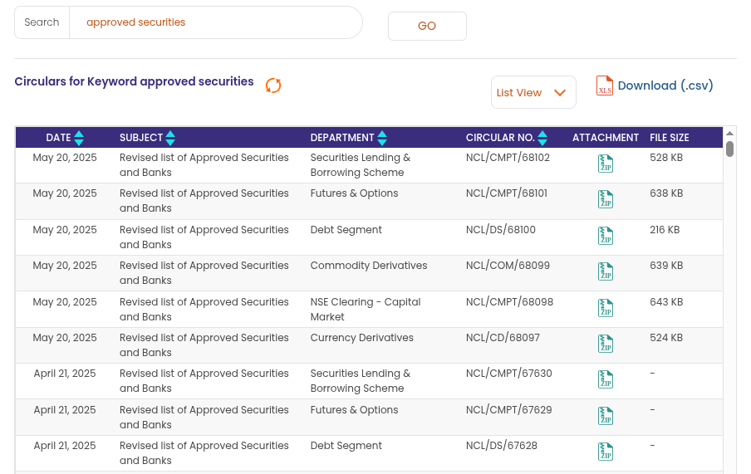
Task: Click the Circulars for Keyword approved securities heading
Action: click(134, 82)
